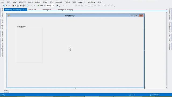172x97 pixels.
Task: Open the PROJECT menu
Action: point(22,2)
